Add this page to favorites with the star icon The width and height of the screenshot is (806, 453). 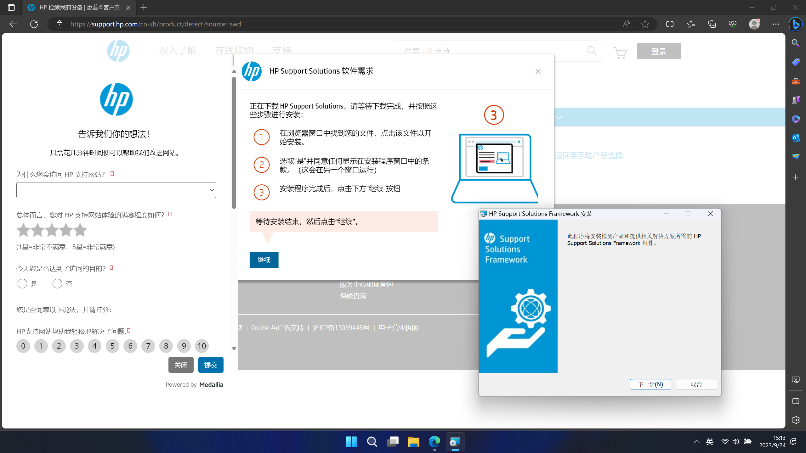pyautogui.click(x=645, y=24)
